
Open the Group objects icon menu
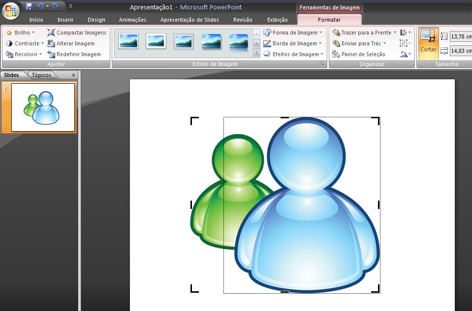406,43
